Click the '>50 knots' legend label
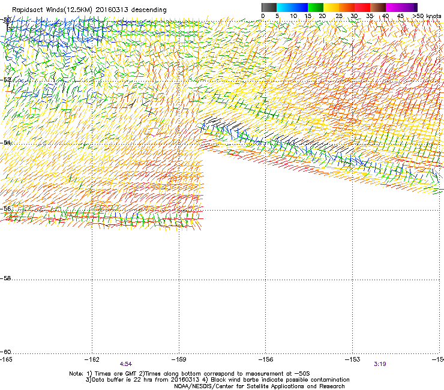The image size is (444, 390). pos(427,16)
